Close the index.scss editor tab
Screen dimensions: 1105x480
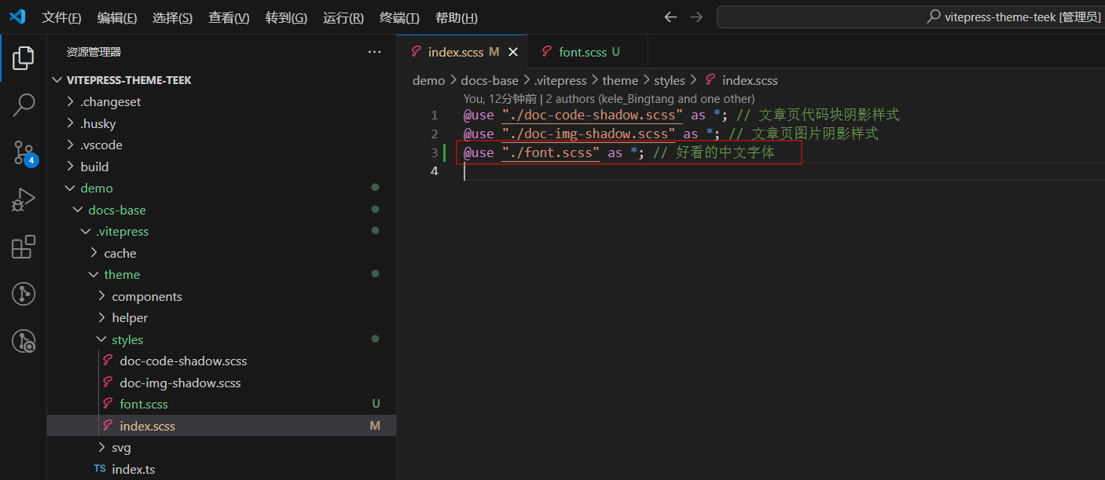(513, 52)
